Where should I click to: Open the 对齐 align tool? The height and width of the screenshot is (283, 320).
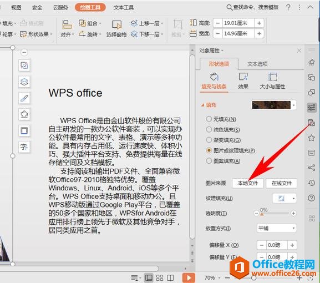67,29
